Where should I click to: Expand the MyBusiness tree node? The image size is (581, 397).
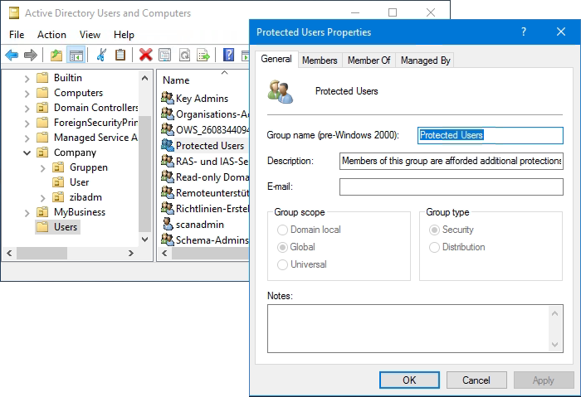tap(27, 213)
